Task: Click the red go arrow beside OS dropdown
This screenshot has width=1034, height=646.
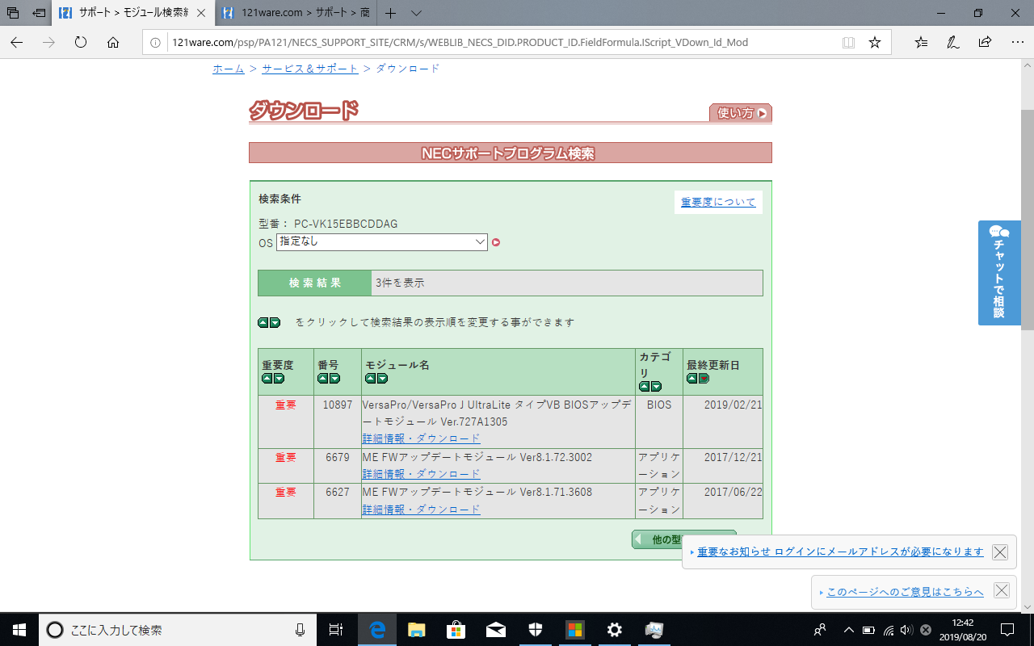Action: pos(496,242)
